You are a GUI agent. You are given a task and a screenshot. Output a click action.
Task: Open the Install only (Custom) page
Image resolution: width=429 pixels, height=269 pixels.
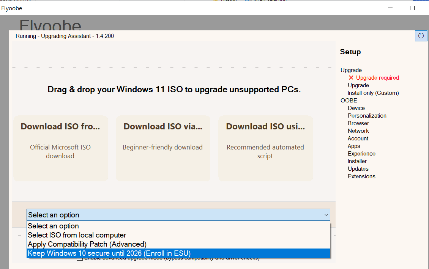coord(373,93)
